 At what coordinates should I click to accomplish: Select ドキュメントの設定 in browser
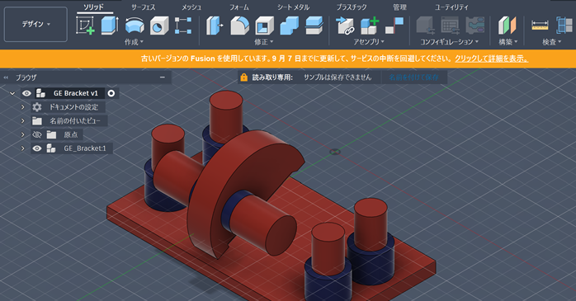[73, 107]
